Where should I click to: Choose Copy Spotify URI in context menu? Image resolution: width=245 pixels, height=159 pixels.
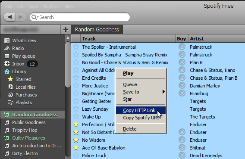point(141,118)
